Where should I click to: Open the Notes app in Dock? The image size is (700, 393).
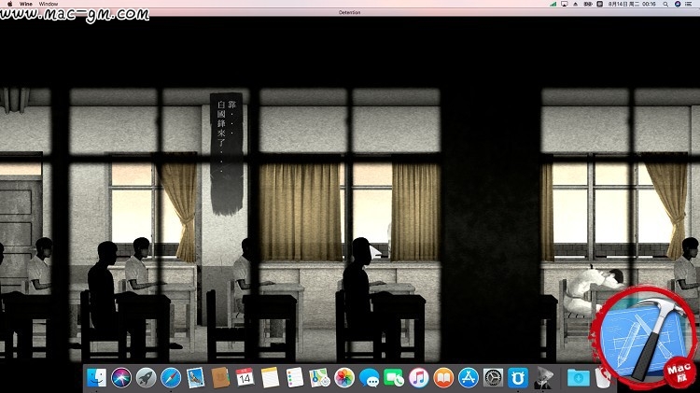tap(270, 378)
